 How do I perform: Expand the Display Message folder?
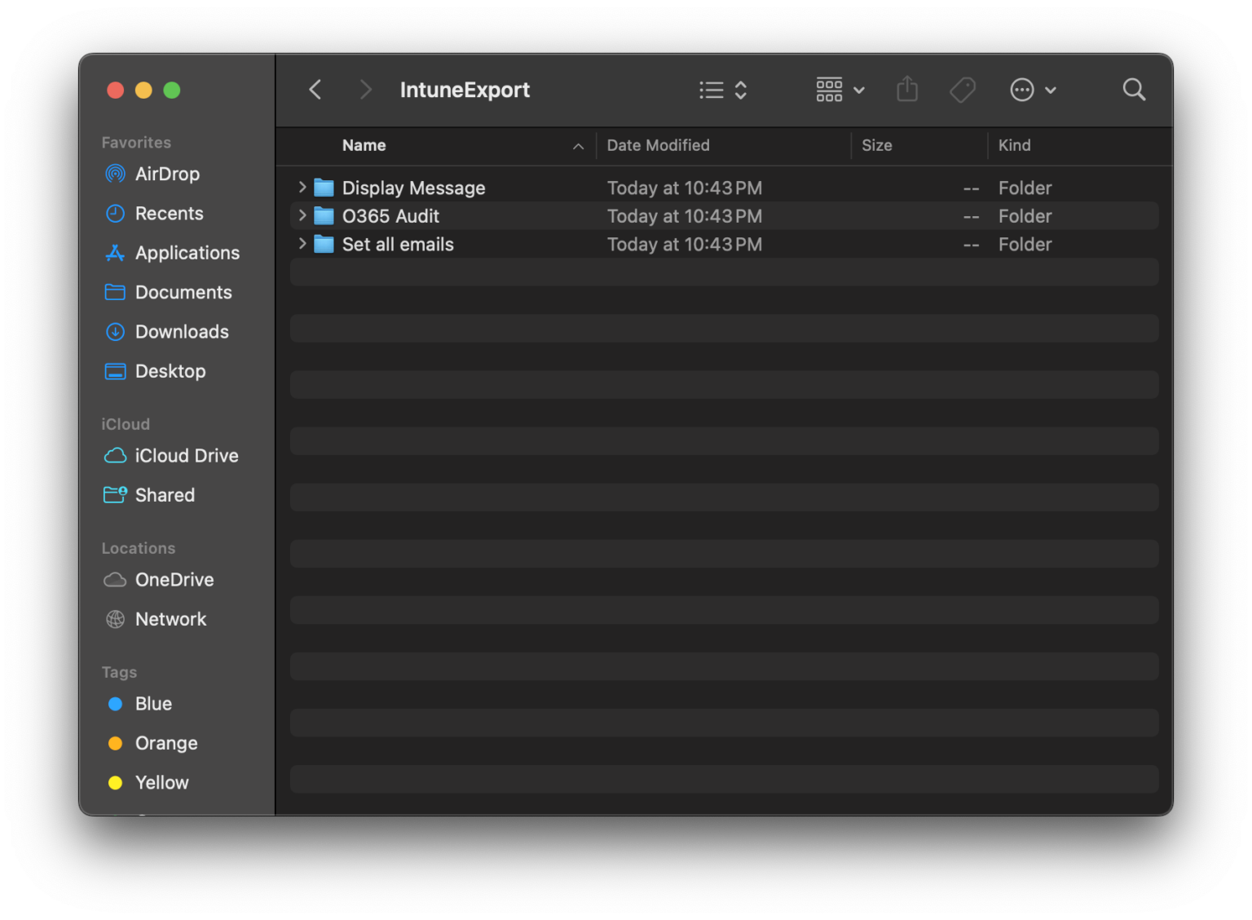tap(302, 188)
